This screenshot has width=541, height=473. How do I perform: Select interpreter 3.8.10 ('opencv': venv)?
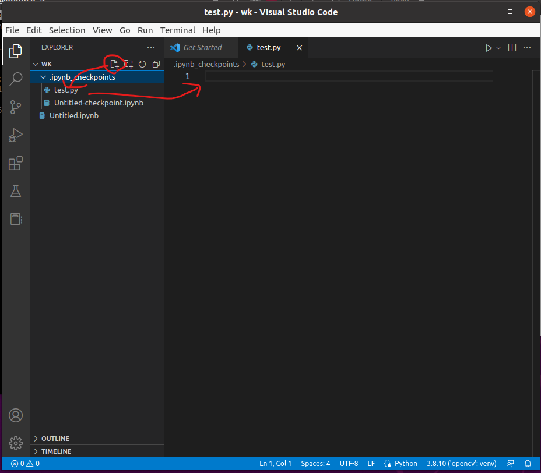(x=461, y=464)
